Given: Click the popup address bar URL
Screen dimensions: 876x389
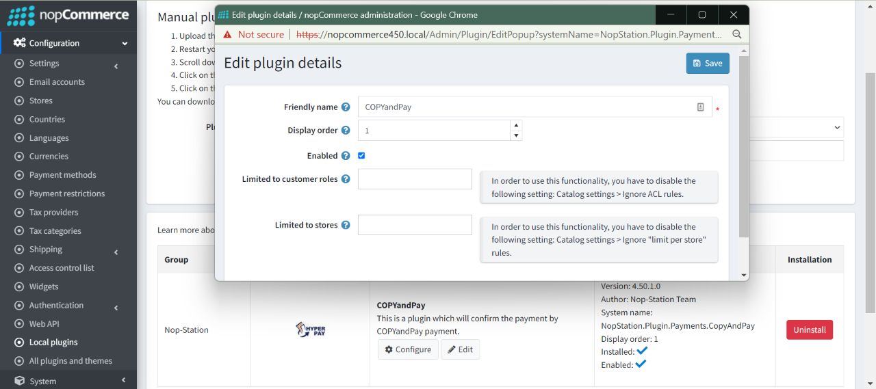Looking at the screenshot, I should point(507,34).
